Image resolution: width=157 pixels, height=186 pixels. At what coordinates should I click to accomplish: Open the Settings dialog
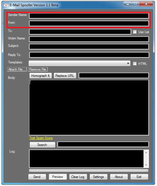(98, 177)
